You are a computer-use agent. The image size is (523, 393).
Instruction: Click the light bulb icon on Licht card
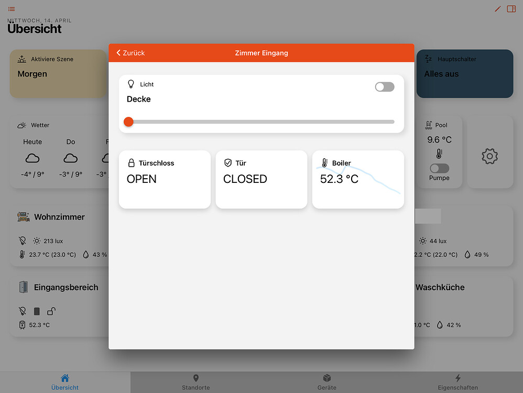(131, 84)
